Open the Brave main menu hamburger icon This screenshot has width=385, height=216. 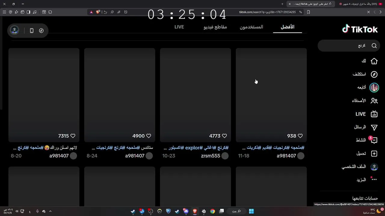click(4, 12)
